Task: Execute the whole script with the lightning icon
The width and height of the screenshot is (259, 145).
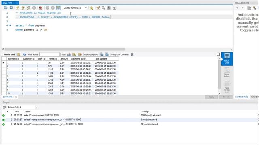Action: [x=18, y=8]
